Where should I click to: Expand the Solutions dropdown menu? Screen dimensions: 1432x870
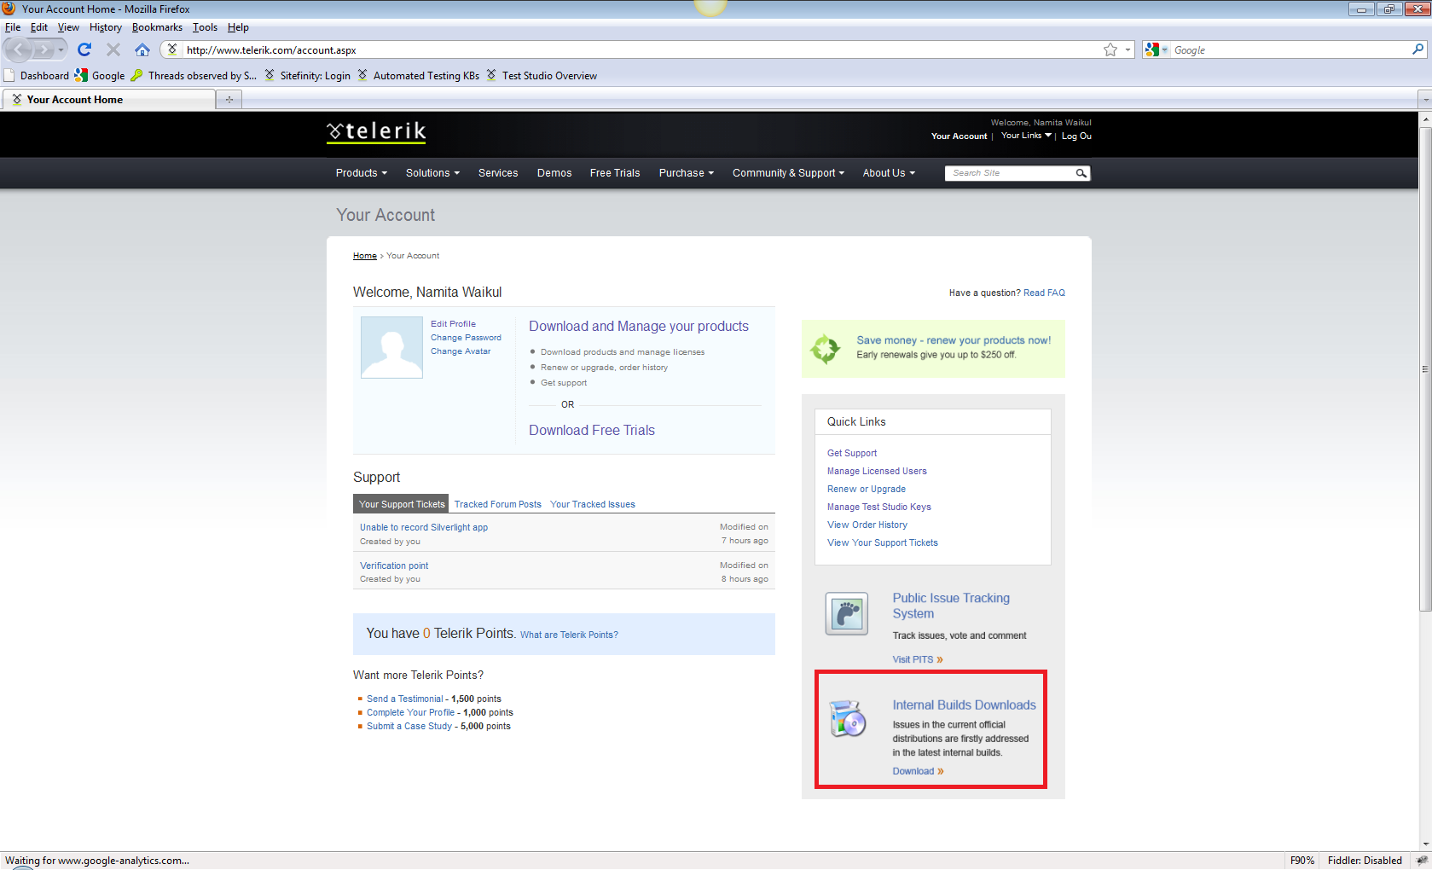coord(432,173)
